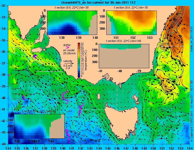Image resolution: width=194 pixels, height=150 pixels.
Task: Click the '-44' latitude axis label
Action: [3, 144]
